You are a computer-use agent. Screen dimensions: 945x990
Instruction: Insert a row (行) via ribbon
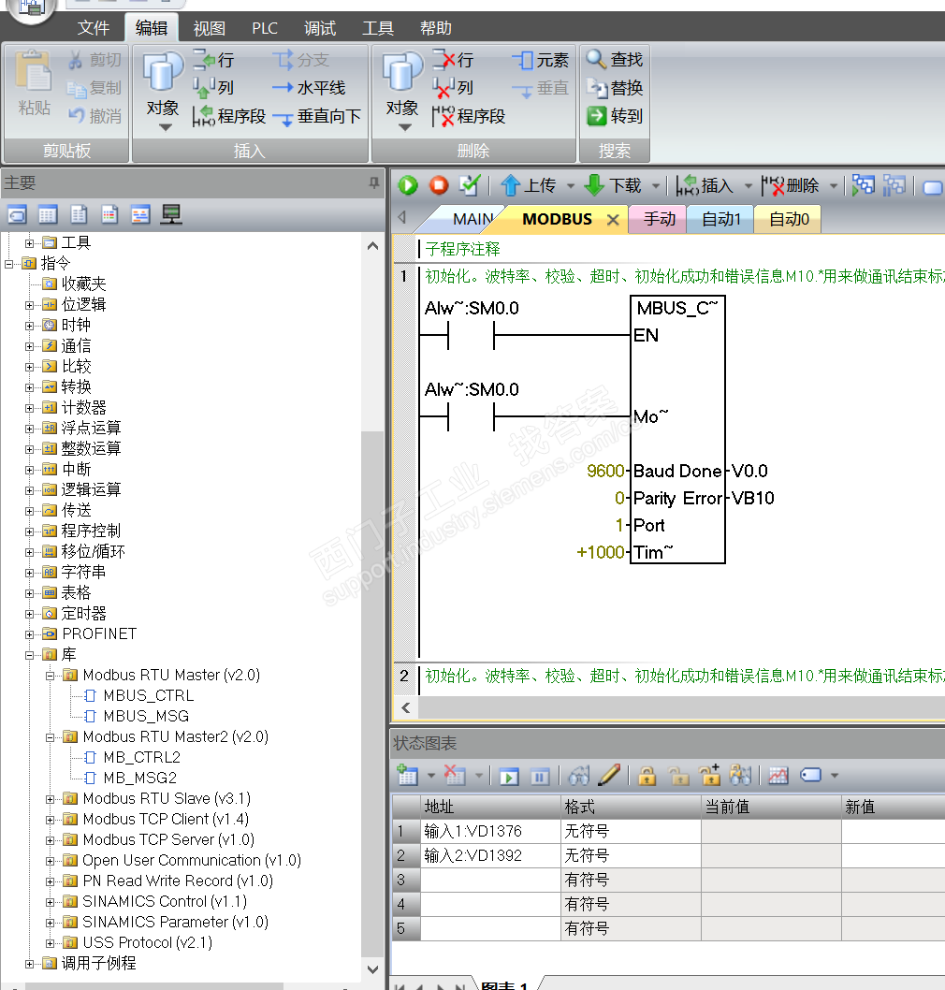point(213,60)
